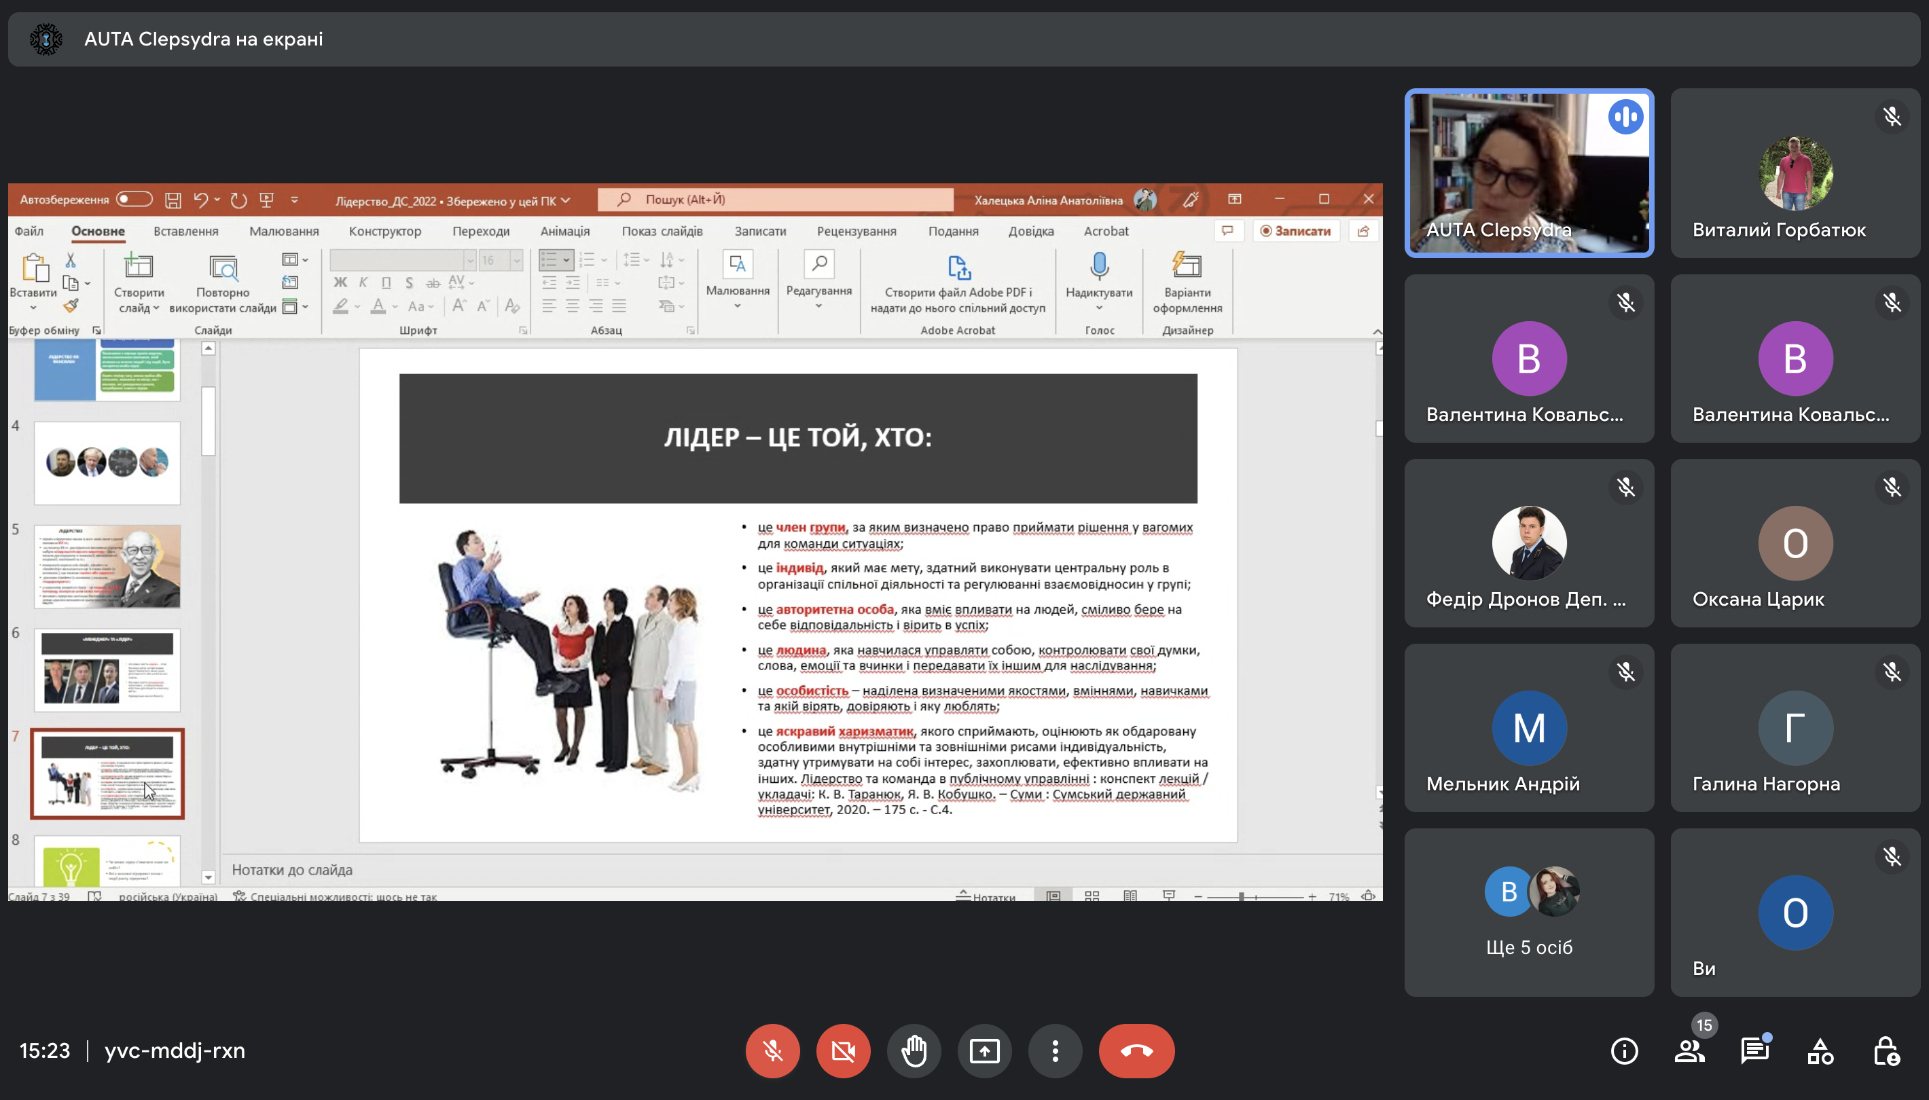Switch to the Вставлення ribbon tab
Viewport: 1929px width, 1100px height.
pyautogui.click(x=186, y=231)
